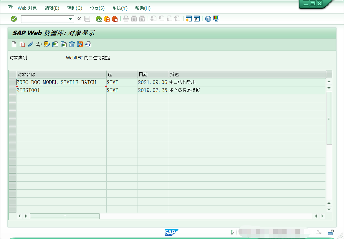Select row header for ZTEST001
This screenshot has width=344, height=239.
point(12,90)
